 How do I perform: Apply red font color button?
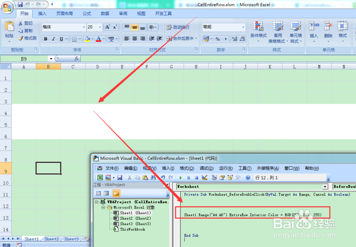(x=99, y=39)
